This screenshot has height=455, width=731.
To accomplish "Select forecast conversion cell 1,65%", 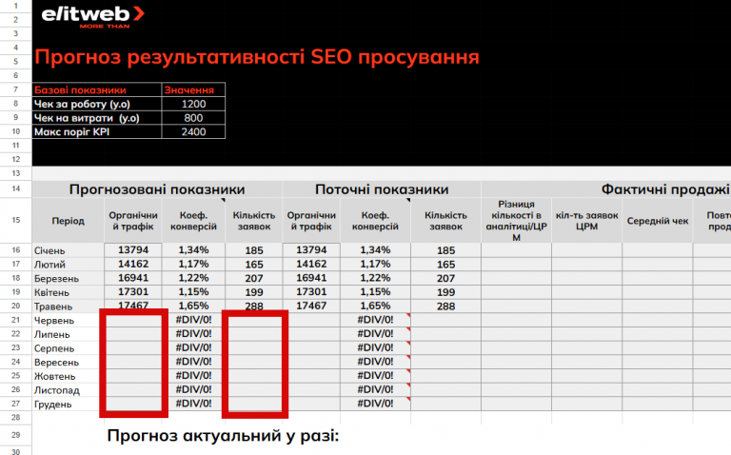I will pyautogui.click(x=193, y=306).
